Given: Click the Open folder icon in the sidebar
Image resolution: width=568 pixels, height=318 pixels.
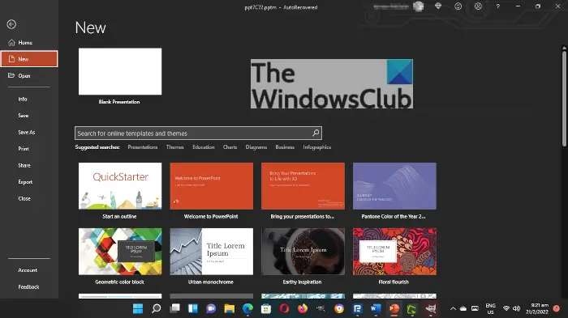Looking at the screenshot, I should pyautogui.click(x=11, y=75).
